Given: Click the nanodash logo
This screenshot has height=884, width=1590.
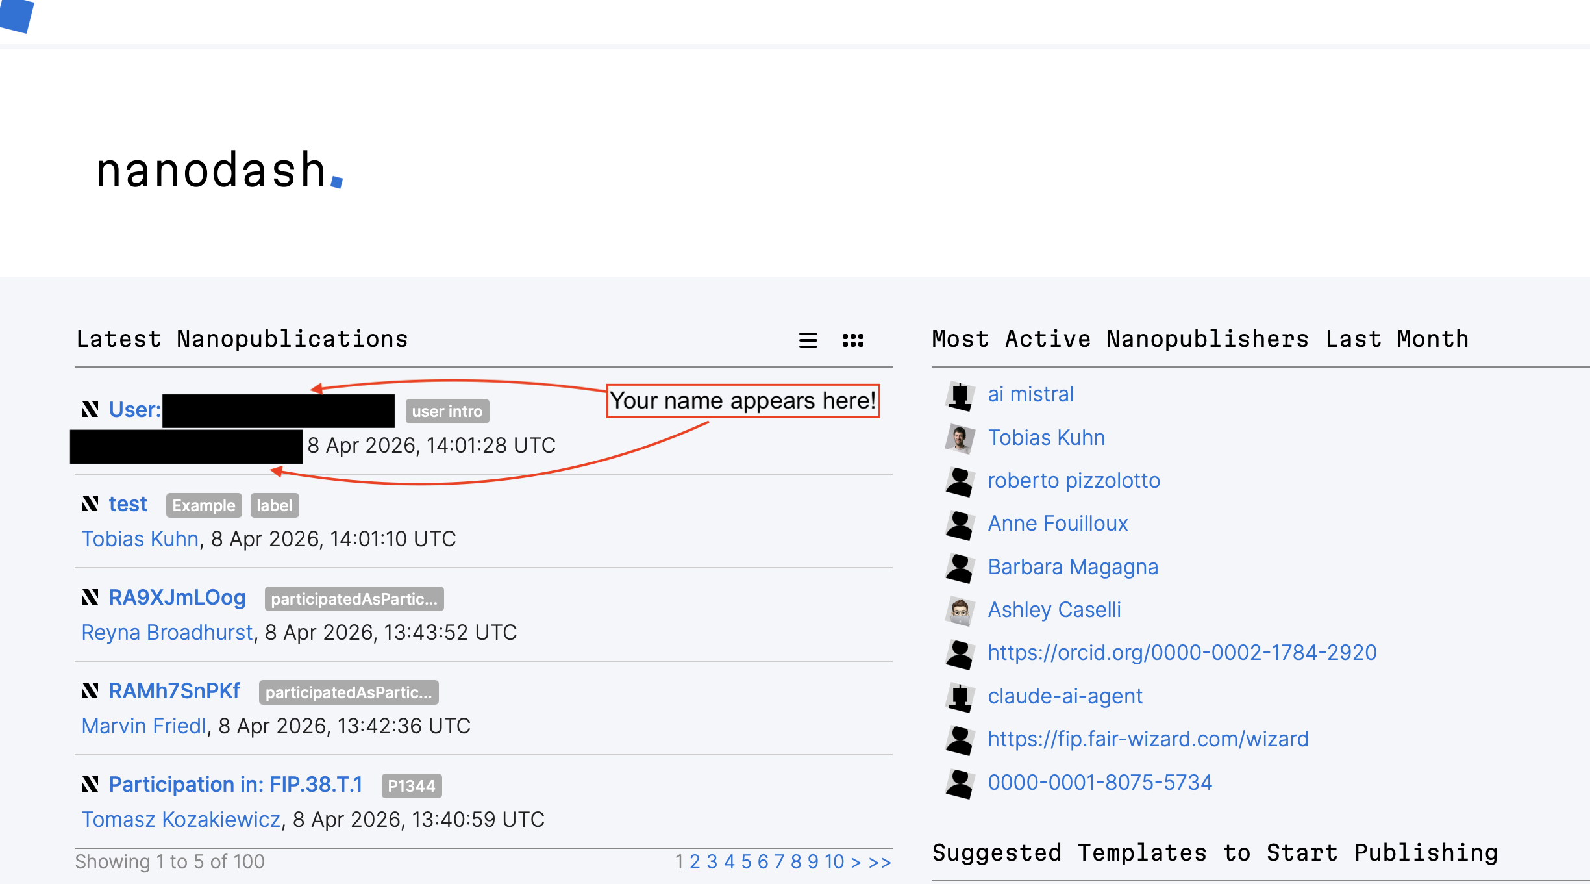Looking at the screenshot, I should click(x=219, y=171).
